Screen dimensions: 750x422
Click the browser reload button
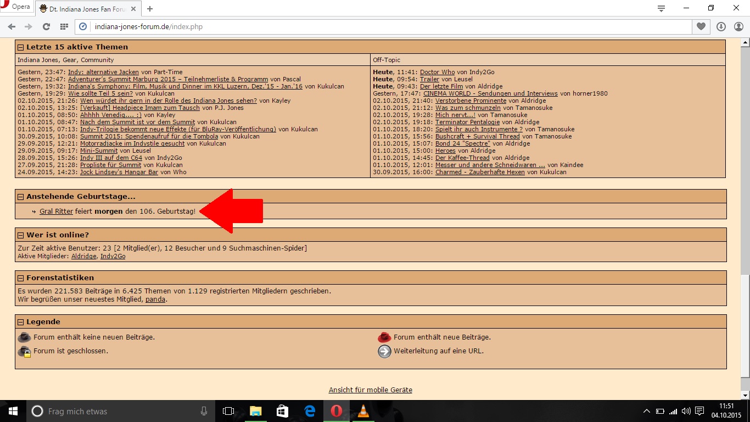click(x=46, y=26)
